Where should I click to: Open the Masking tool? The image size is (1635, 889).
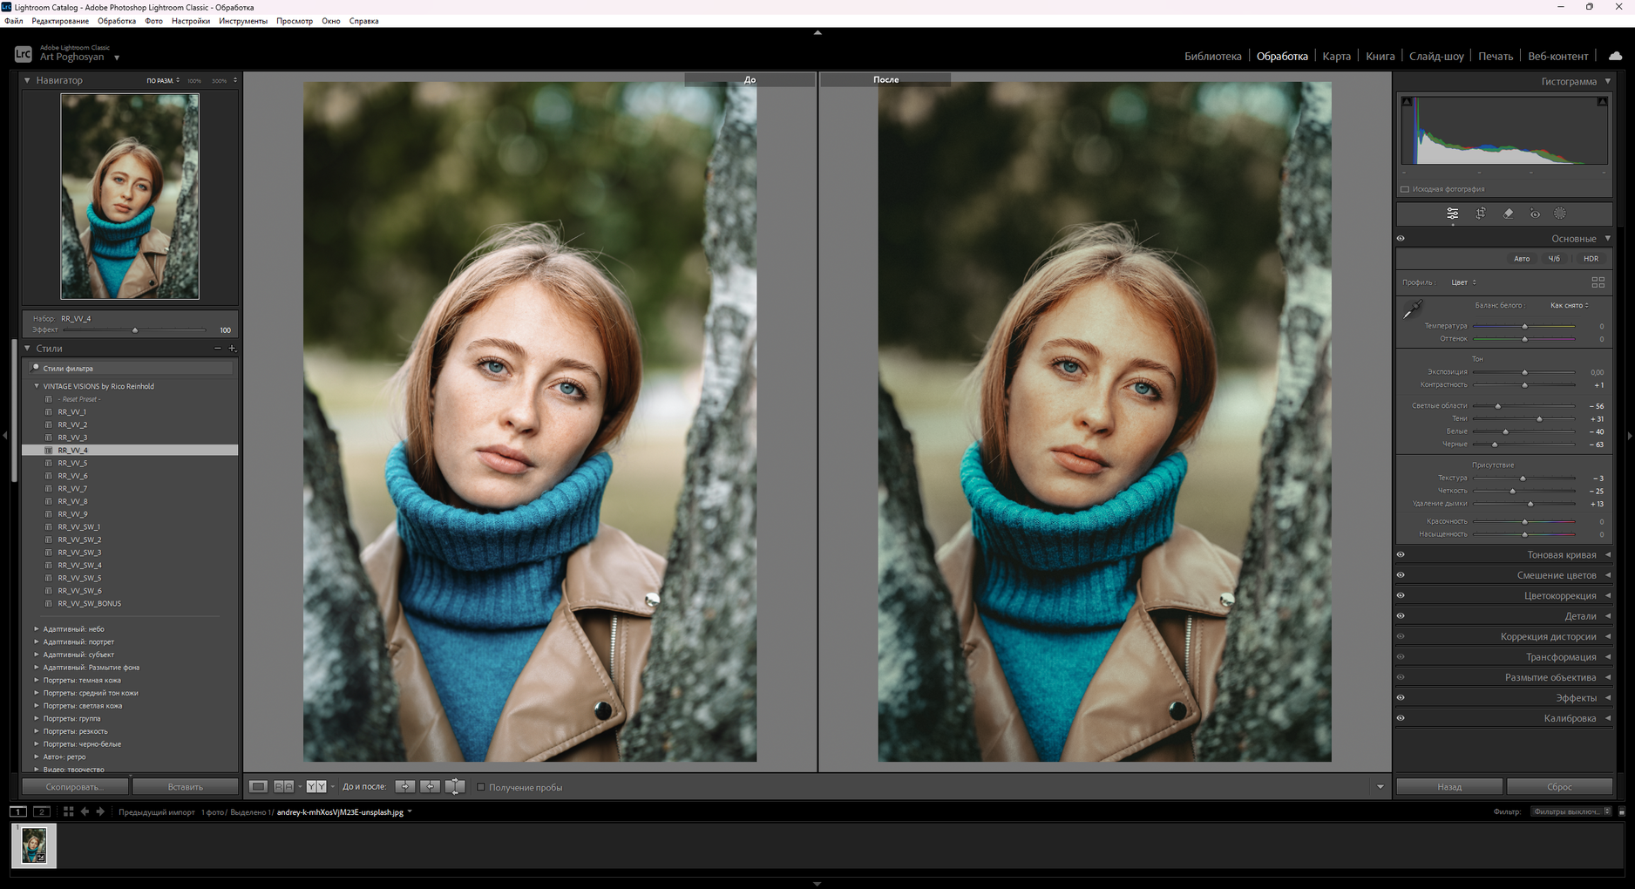pyautogui.click(x=1560, y=214)
